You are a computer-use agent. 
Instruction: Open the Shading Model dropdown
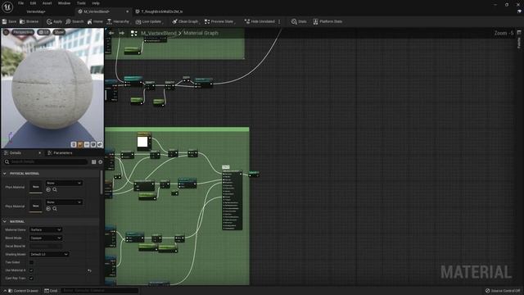coord(49,254)
